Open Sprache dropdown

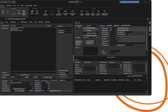click(54, 26)
